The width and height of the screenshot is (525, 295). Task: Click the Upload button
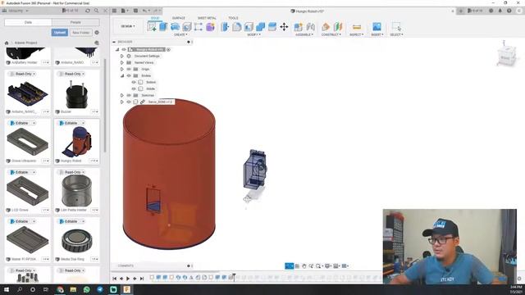[x=60, y=33]
